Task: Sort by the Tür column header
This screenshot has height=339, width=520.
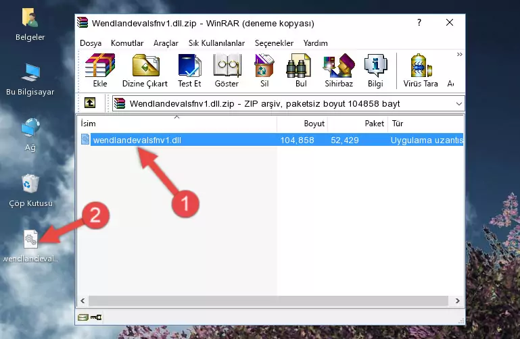Action: pyautogui.click(x=425, y=123)
